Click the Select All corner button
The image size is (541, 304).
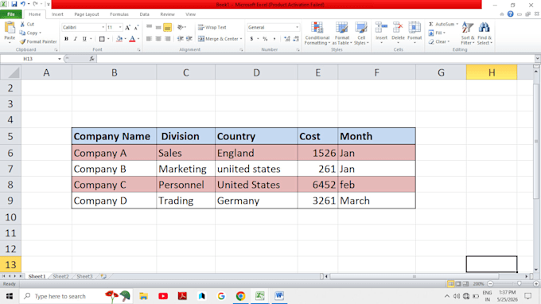click(x=10, y=72)
